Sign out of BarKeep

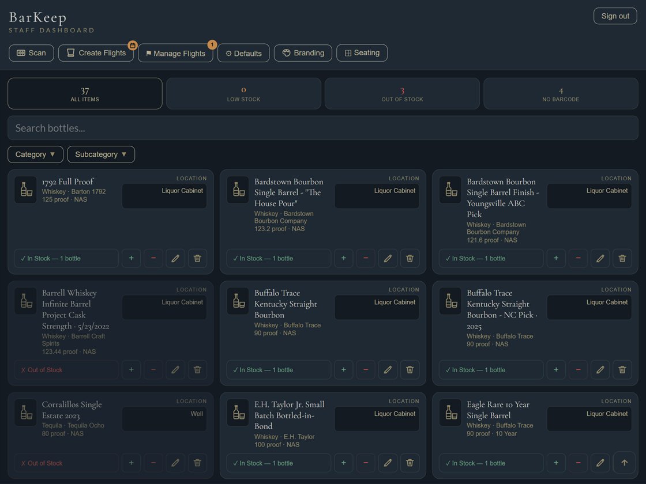[615, 16]
